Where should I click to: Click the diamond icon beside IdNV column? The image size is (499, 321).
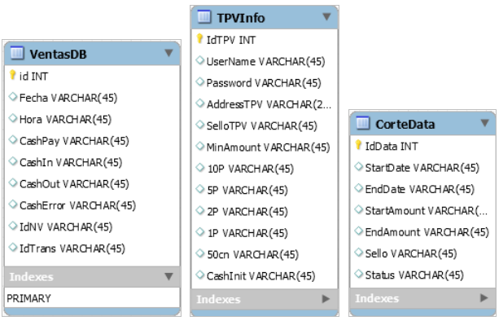point(13,226)
